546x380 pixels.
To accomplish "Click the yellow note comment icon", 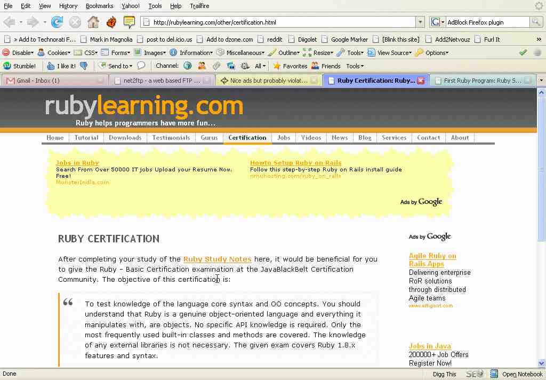I will coord(129,22).
